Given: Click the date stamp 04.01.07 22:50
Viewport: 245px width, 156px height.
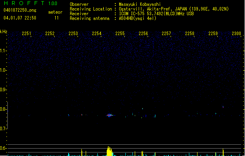Looking at the screenshot, I should tap(20, 18).
